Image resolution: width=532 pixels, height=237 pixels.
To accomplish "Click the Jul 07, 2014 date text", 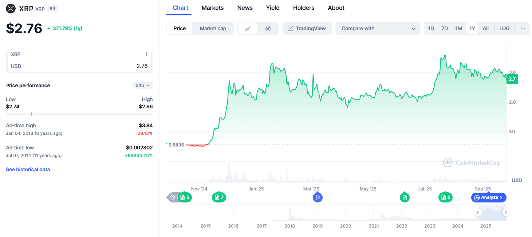I will click(x=18, y=156).
